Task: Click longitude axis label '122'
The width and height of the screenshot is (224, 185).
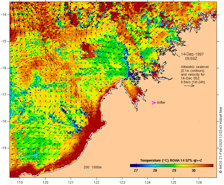Action: [96, 182]
